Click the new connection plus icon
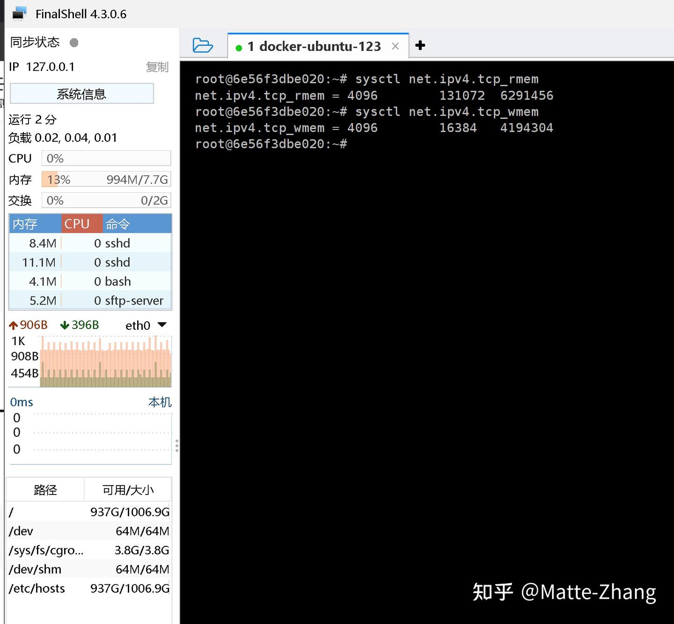Image resolution: width=674 pixels, height=624 pixels. tap(420, 45)
